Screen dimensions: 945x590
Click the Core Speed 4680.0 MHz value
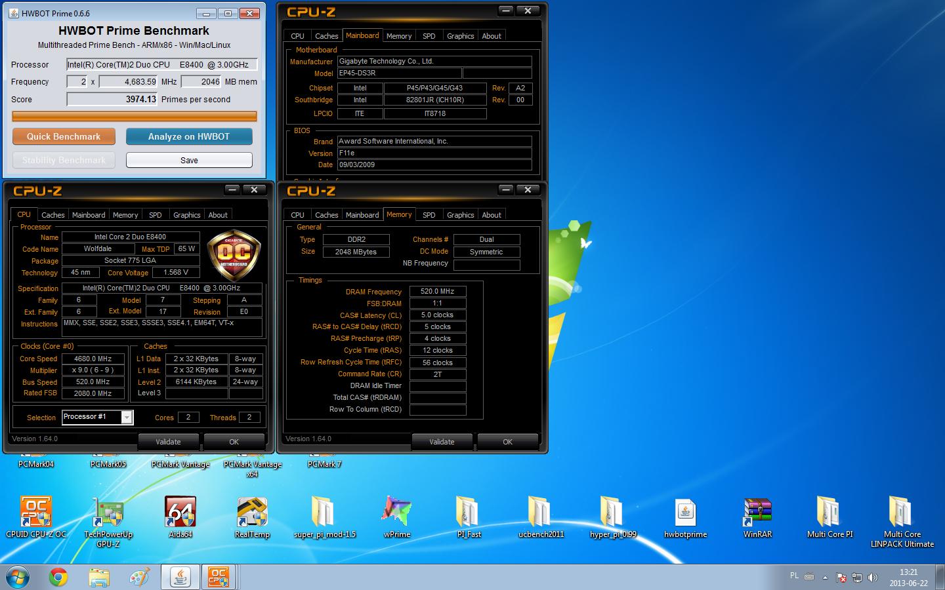tap(93, 359)
